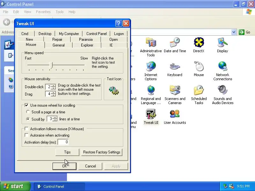The height and width of the screenshot is (191, 255).
Task: Click the Windows flag logo in Control Panel
Action: click(249, 12)
